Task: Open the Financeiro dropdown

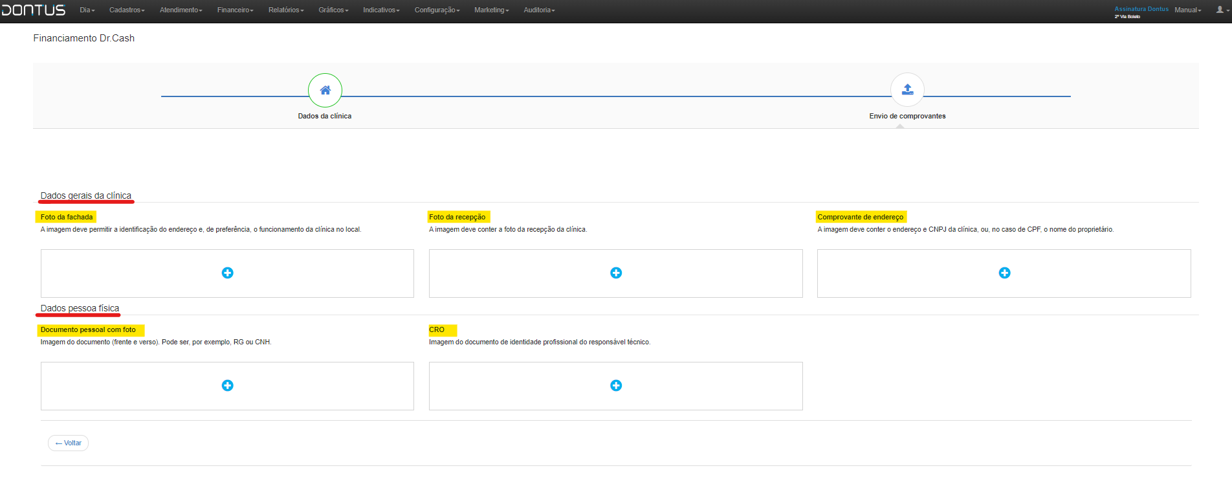Action: pos(236,10)
